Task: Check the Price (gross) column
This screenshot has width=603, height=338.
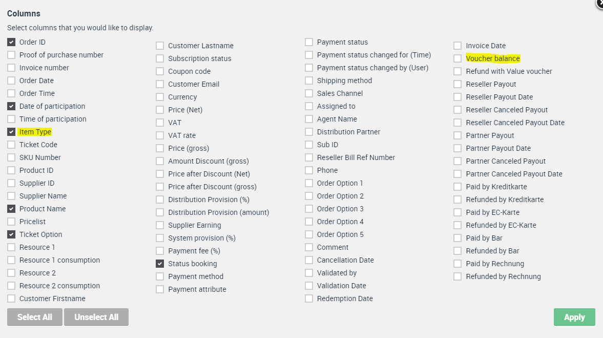Action: (160, 148)
